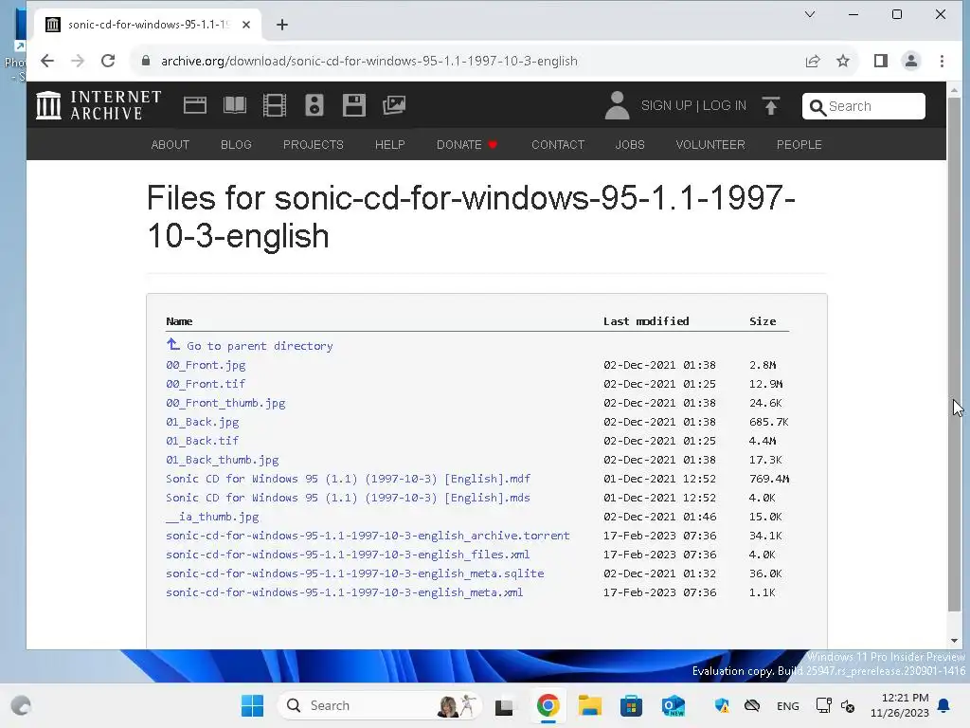
Task: Click the Chrome address bar URL
Action: pyautogui.click(x=369, y=61)
